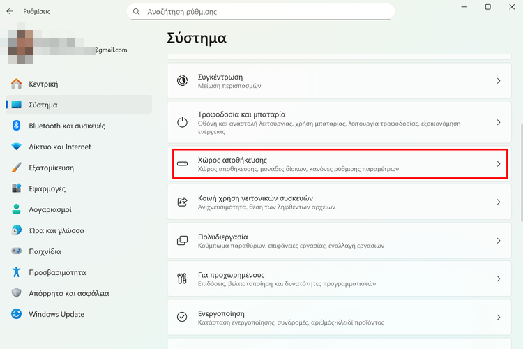This screenshot has width=523, height=349.
Task: Expand Πολυδιεργασία with the right arrow
Action: tap(498, 241)
